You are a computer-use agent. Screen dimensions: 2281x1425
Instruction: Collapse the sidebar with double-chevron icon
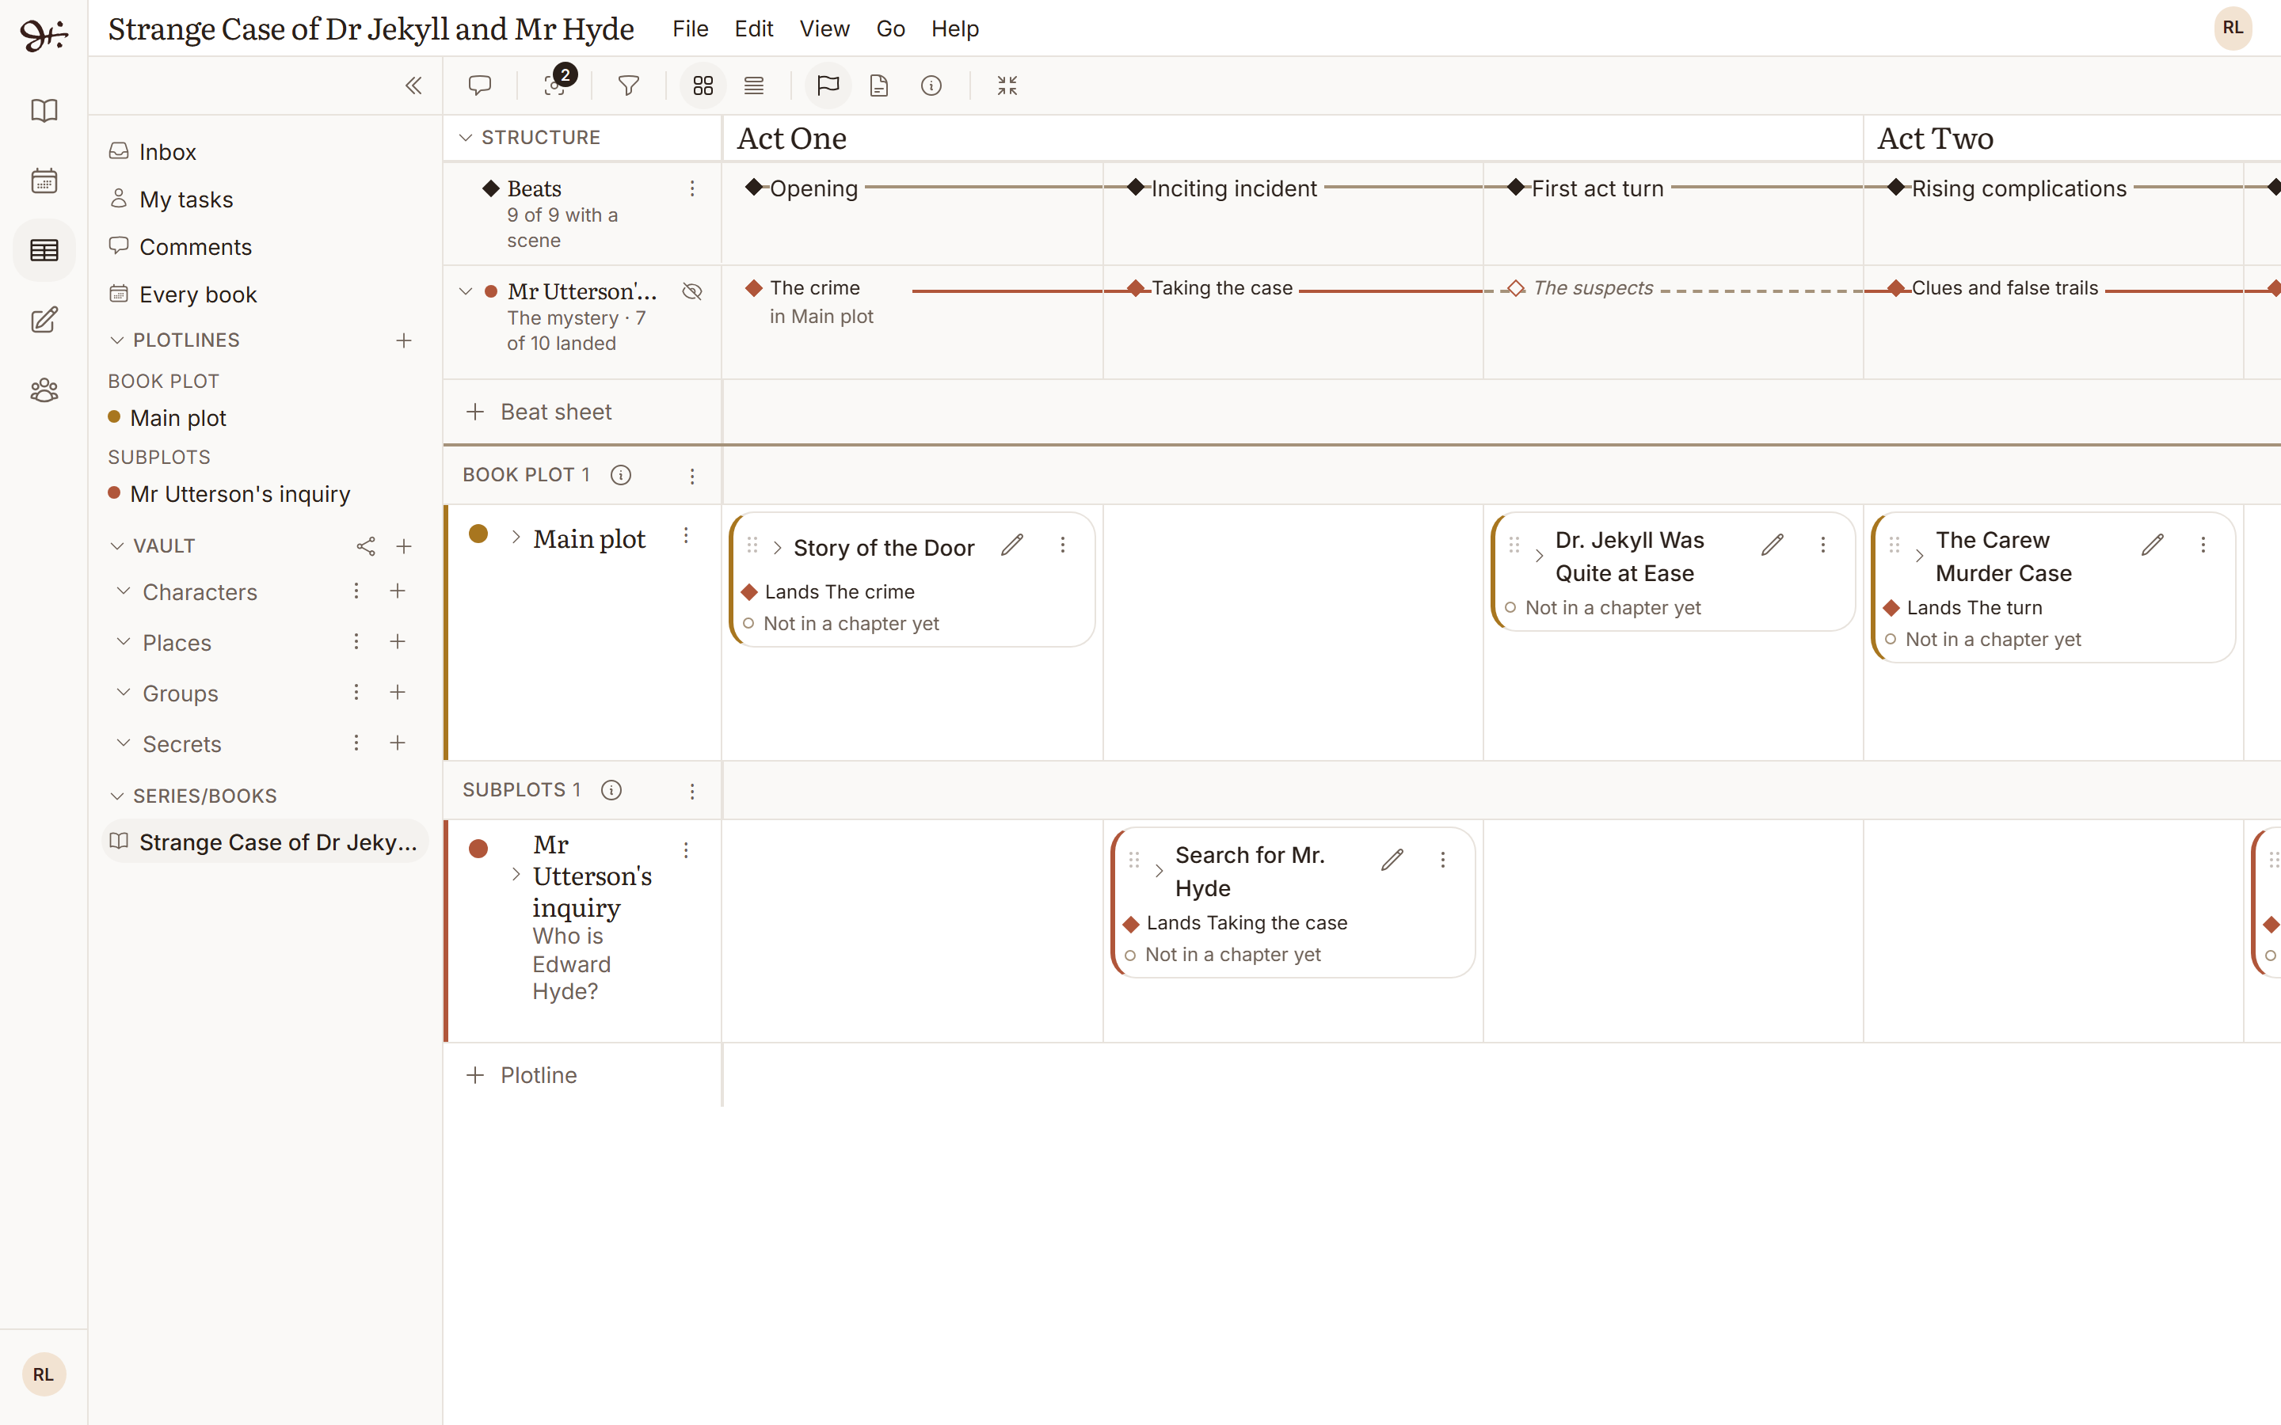pos(413,85)
